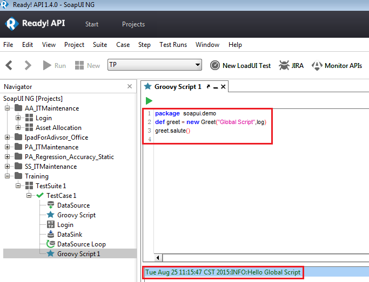Click the DataSource Loop step icon

pos(51,244)
